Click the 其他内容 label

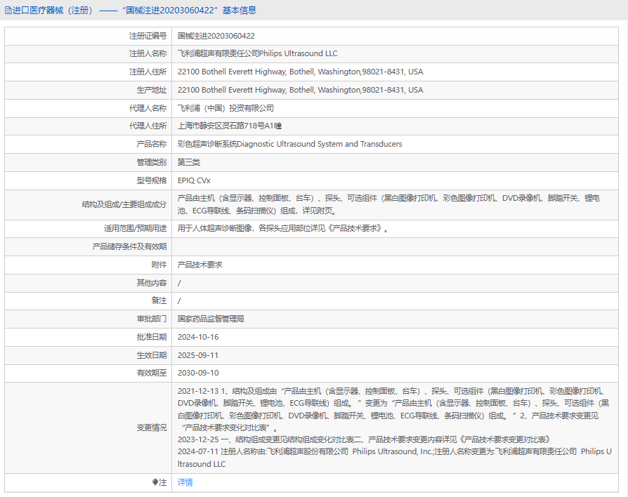tap(152, 283)
